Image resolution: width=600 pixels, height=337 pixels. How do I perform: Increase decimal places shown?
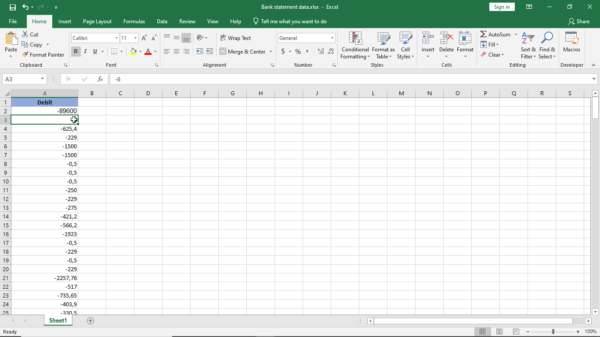pyautogui.click(x=321, y=51)
